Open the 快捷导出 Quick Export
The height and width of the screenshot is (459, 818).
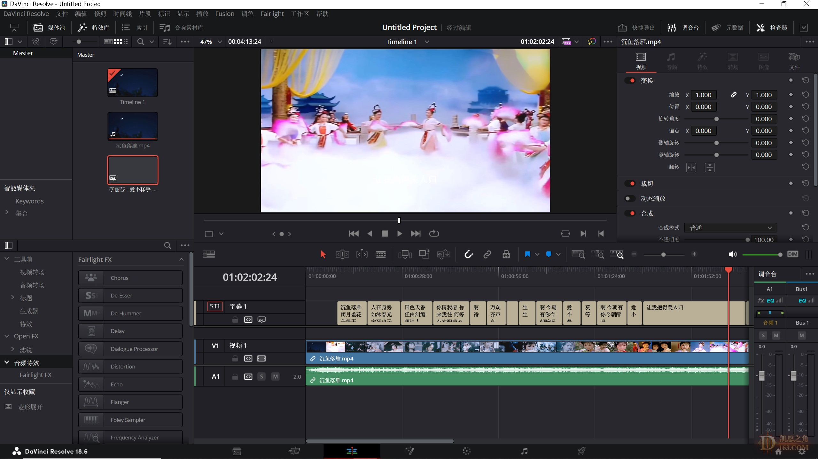[636, 28]
